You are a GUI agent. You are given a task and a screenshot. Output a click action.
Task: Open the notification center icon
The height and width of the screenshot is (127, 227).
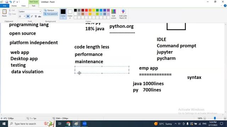pos(221,124)
